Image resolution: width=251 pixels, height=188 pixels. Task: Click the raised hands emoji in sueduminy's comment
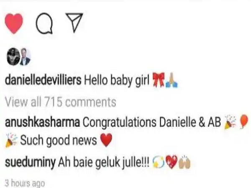pos(185,162)
